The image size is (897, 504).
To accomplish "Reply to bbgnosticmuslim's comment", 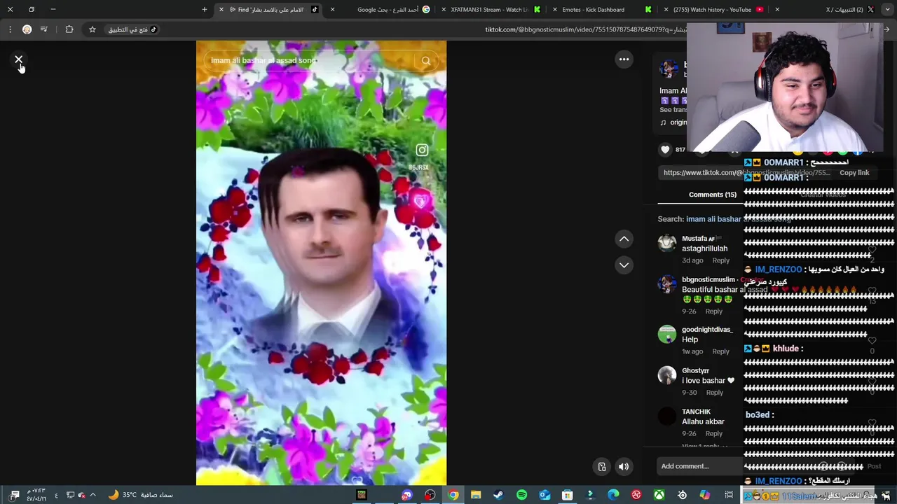I will click(x=713, y=311).
